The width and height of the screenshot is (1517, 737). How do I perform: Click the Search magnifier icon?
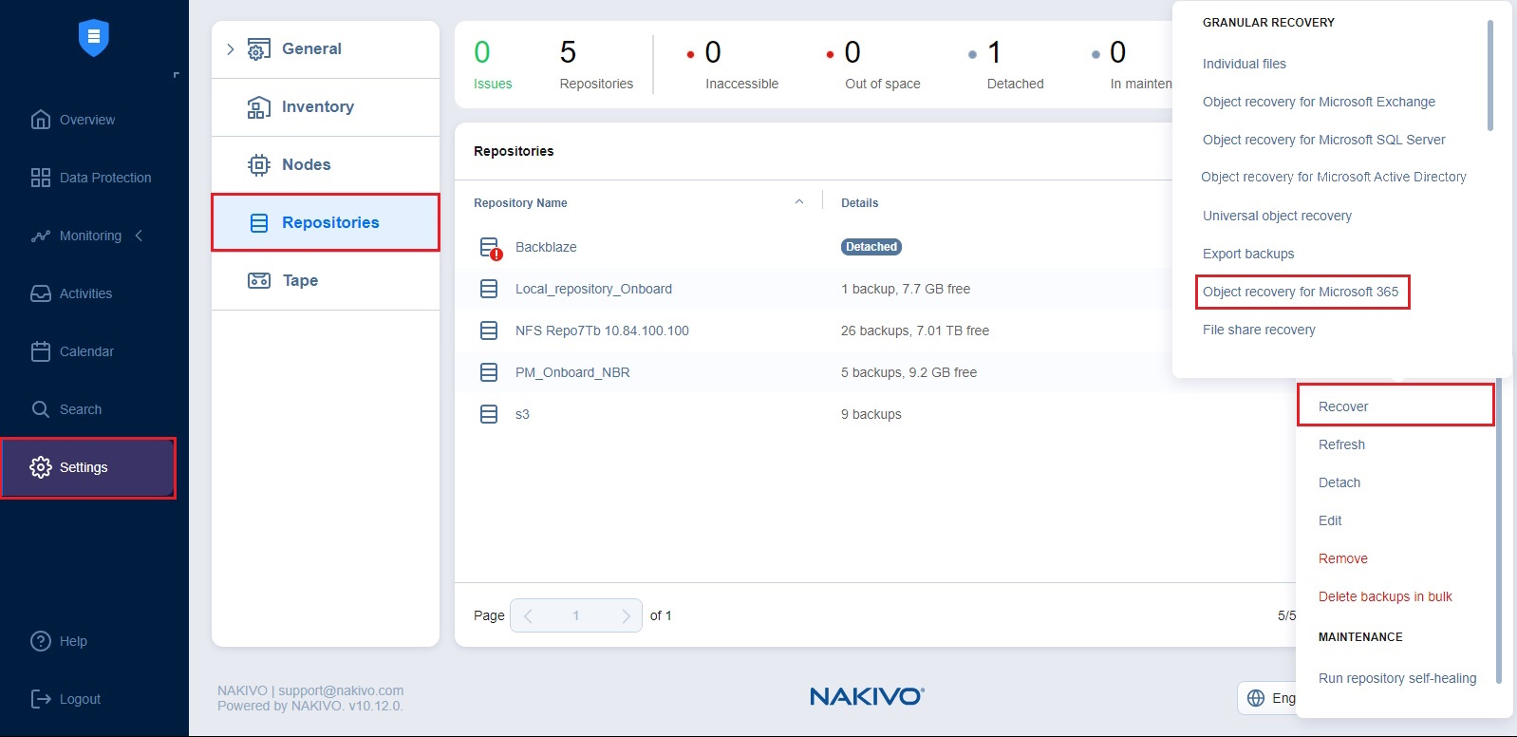(x=41, y=409)
